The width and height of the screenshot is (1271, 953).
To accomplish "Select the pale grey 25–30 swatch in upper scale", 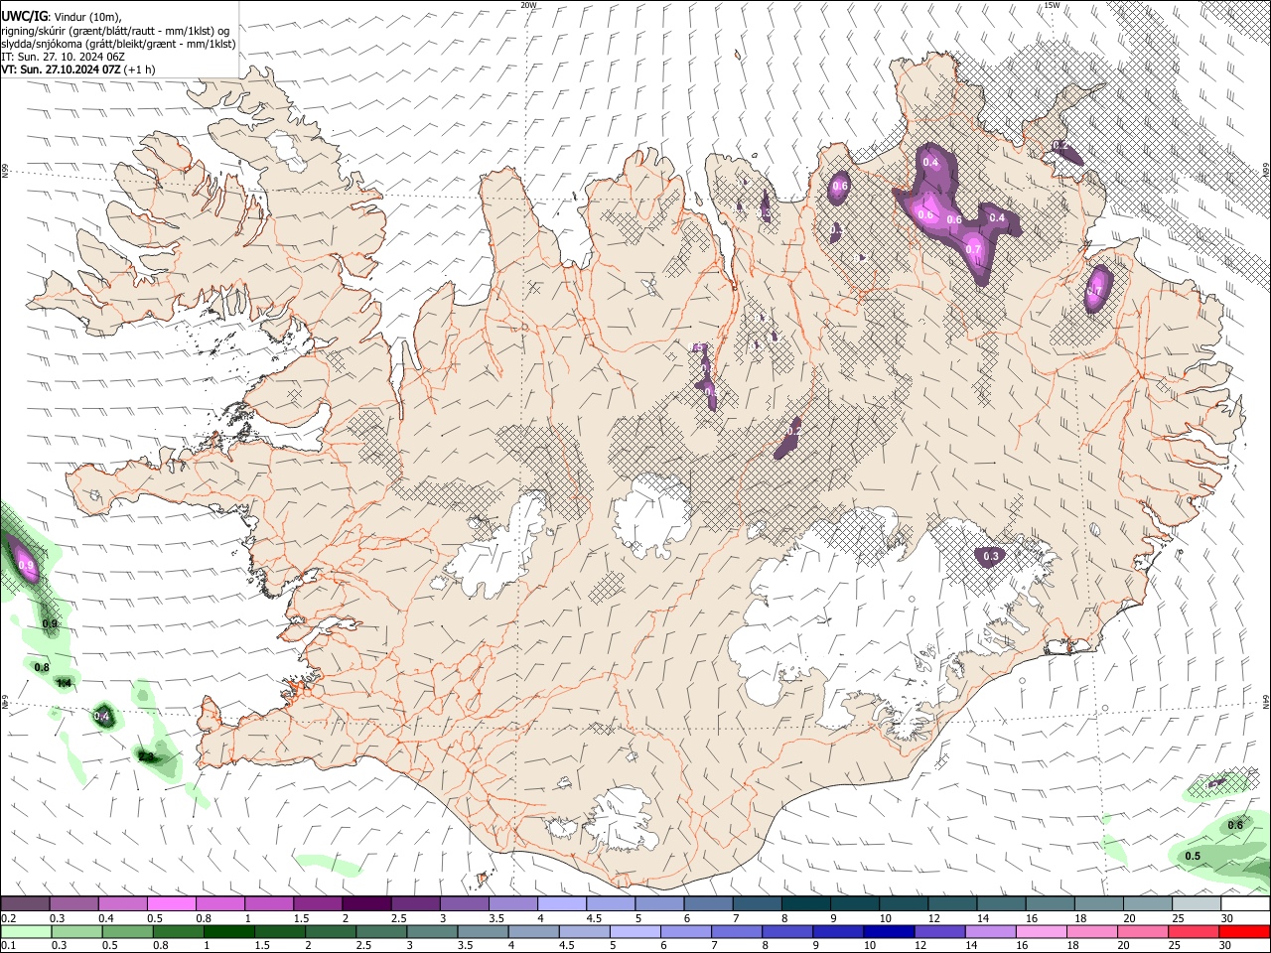I will (1197, 903).
